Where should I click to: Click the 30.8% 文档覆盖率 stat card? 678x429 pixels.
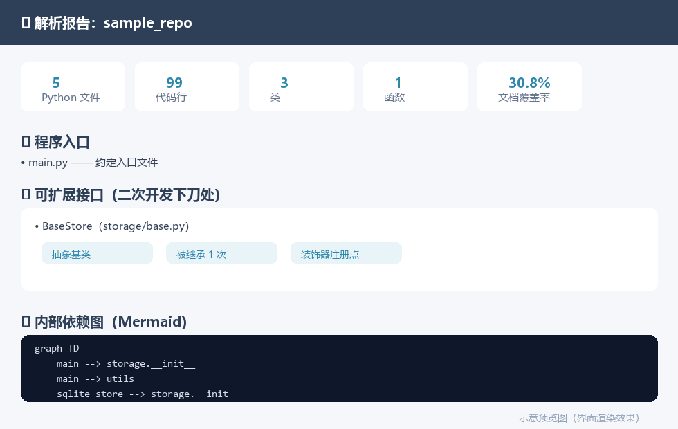click(x=530, y=87)
